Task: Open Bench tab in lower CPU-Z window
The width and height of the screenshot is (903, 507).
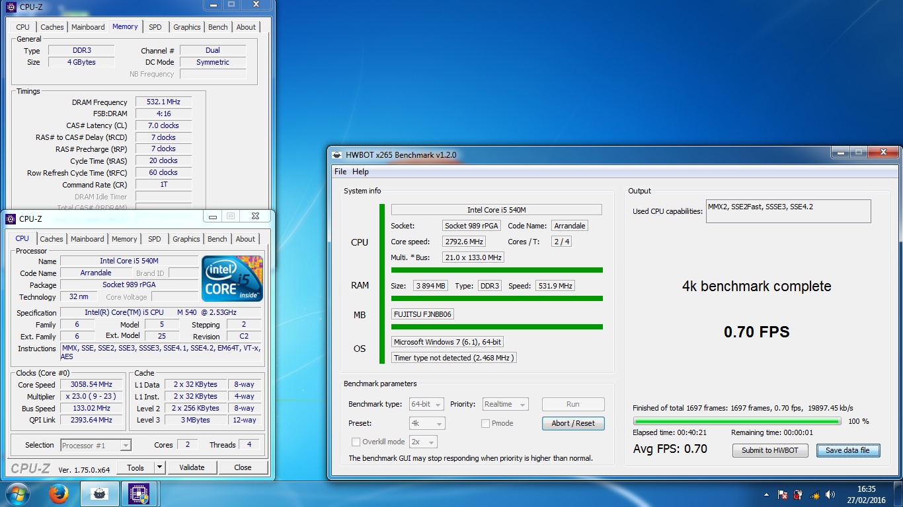Action: (217, 239)
